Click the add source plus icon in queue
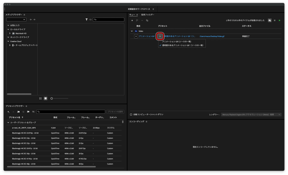Image resolution: width=288 pixels, height=175 pixels. 132,20
